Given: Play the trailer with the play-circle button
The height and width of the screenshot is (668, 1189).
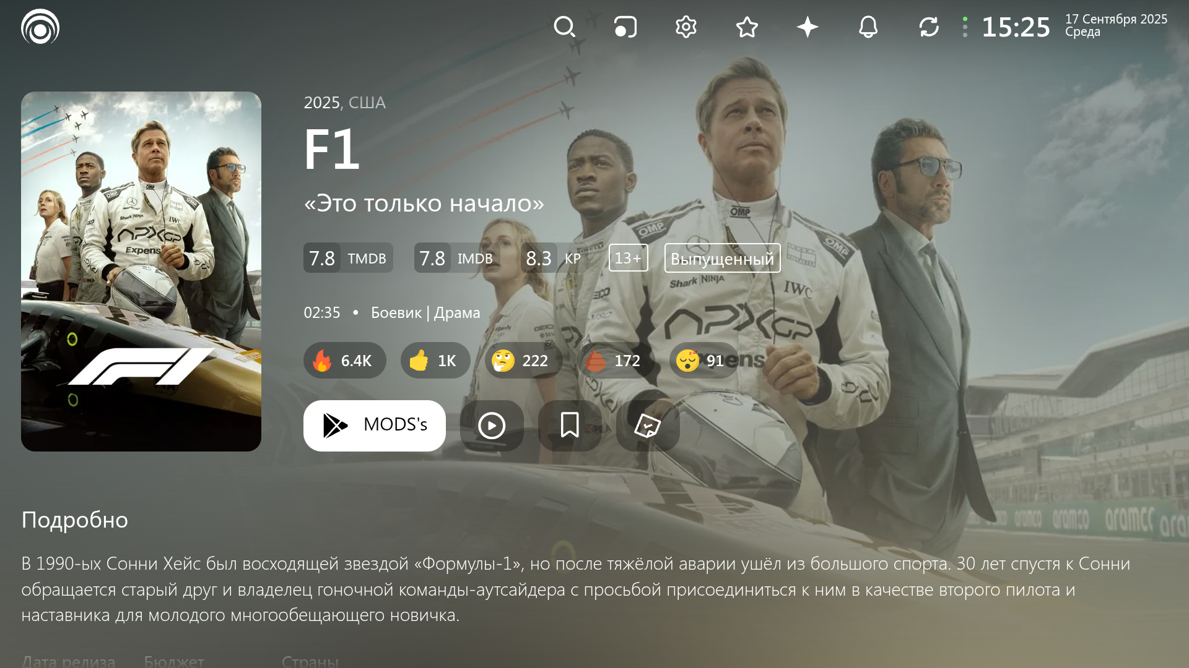Looking at the screenshot, I should pyautogui.click(x=492, y=426).
